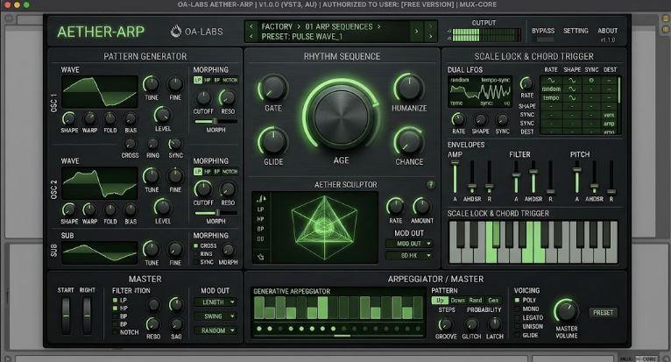
Task: Open the dropdown below MOD OUT in Aether Sculptor
Action: [x=409, y=255]
